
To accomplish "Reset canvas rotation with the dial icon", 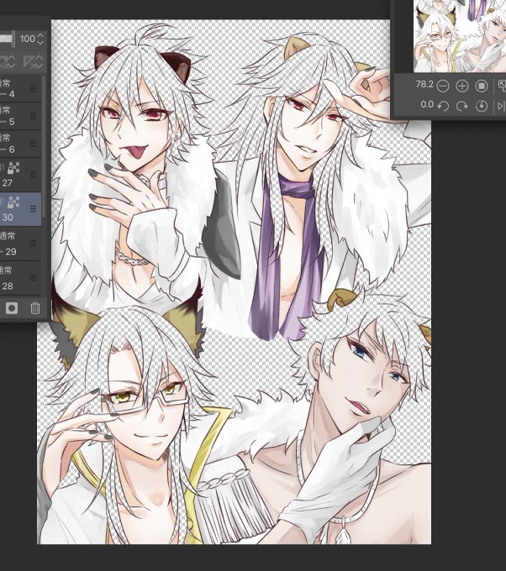I will 482,106.
